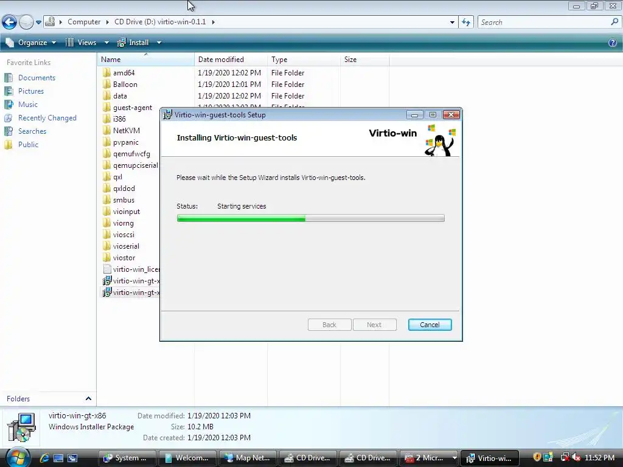Sort by the Name column header
The height and width of the screenshot is (467, 623).
(x=146, y=60)
